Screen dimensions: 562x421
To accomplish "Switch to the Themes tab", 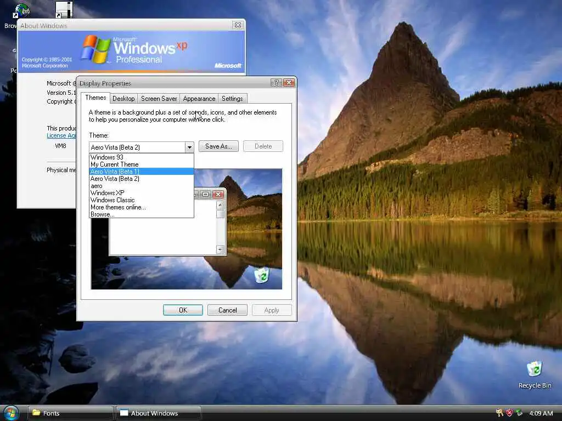I will click(x=95, y=98).
